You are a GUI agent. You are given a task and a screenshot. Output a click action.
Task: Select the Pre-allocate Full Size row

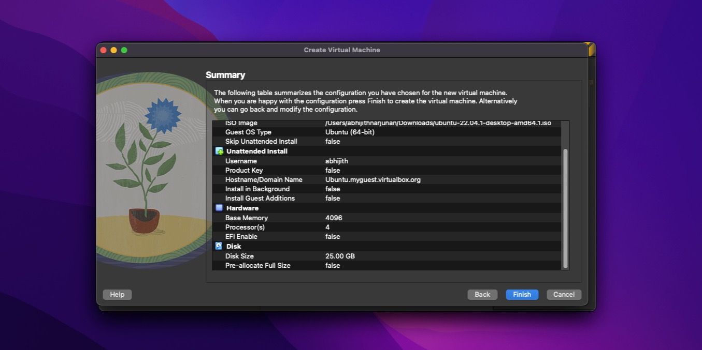coord(311,265)
